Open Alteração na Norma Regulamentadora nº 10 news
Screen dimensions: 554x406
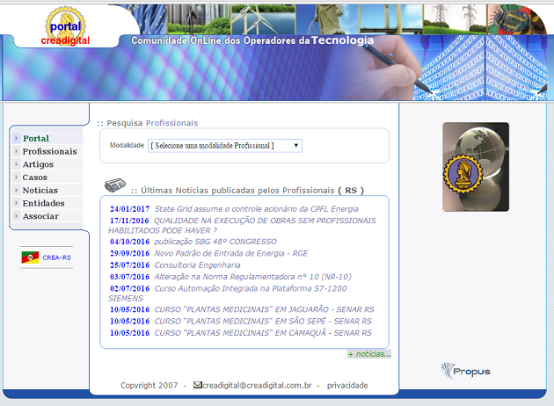click(x=253, y=277)
